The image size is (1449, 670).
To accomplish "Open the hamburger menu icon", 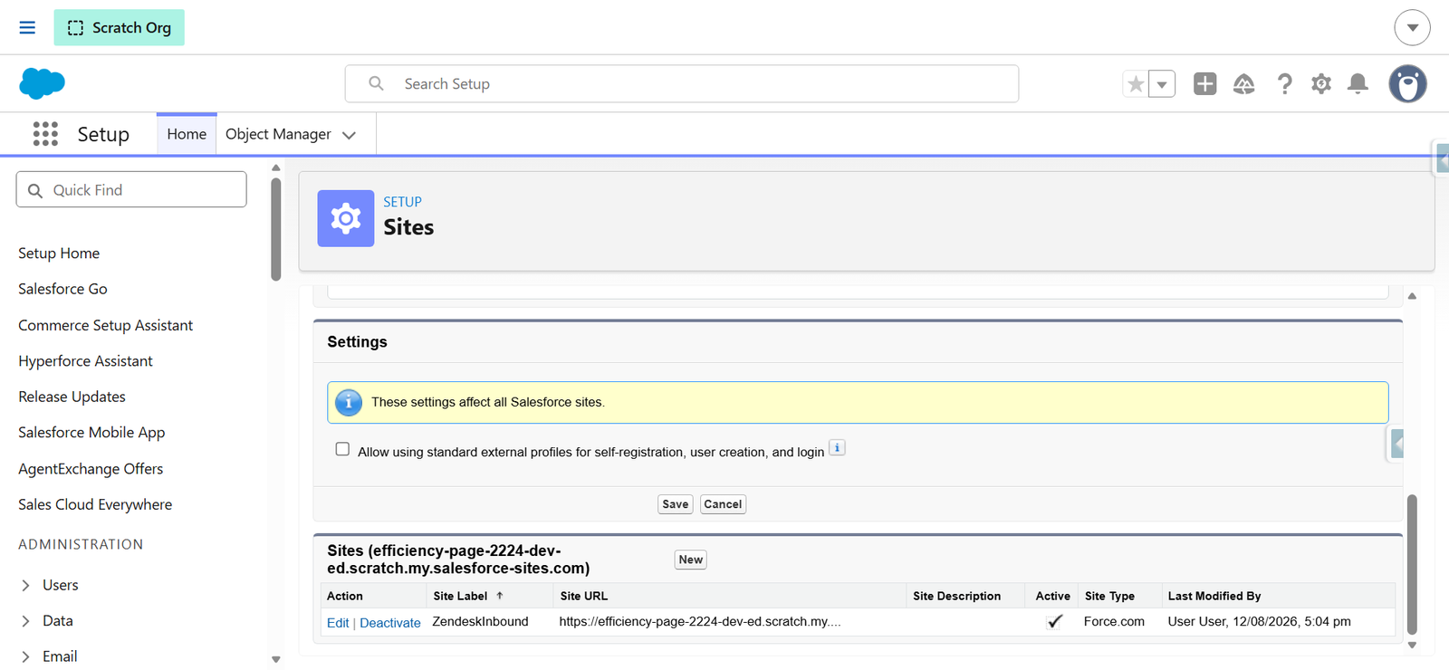I will click(x=27, y=27).
